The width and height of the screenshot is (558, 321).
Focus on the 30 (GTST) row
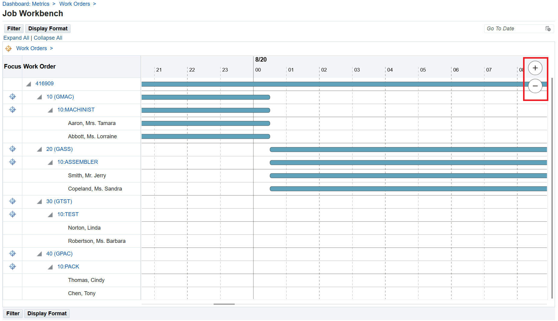[12, 201]
